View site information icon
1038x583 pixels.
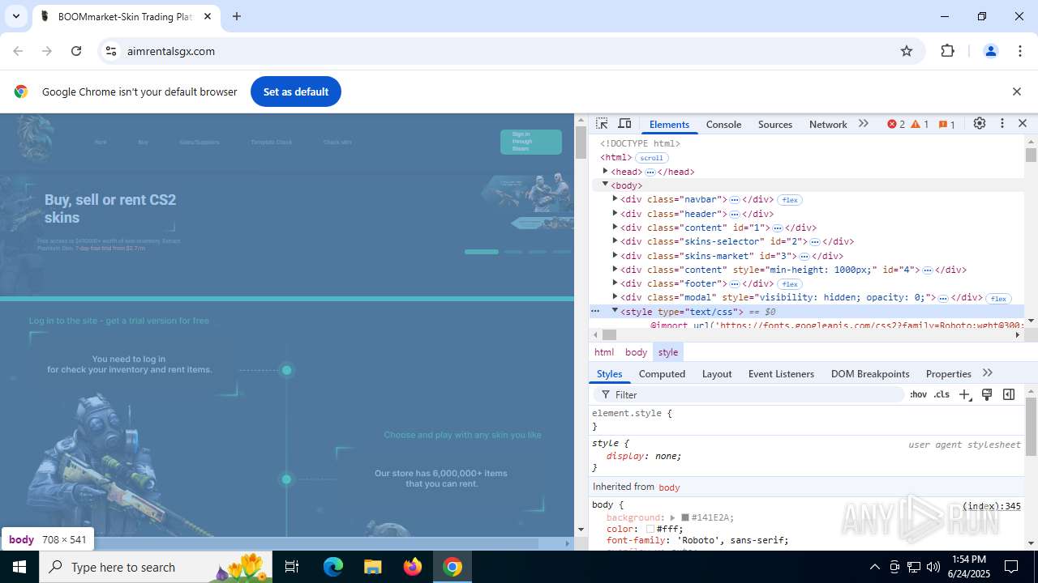[x=112, y=51]
